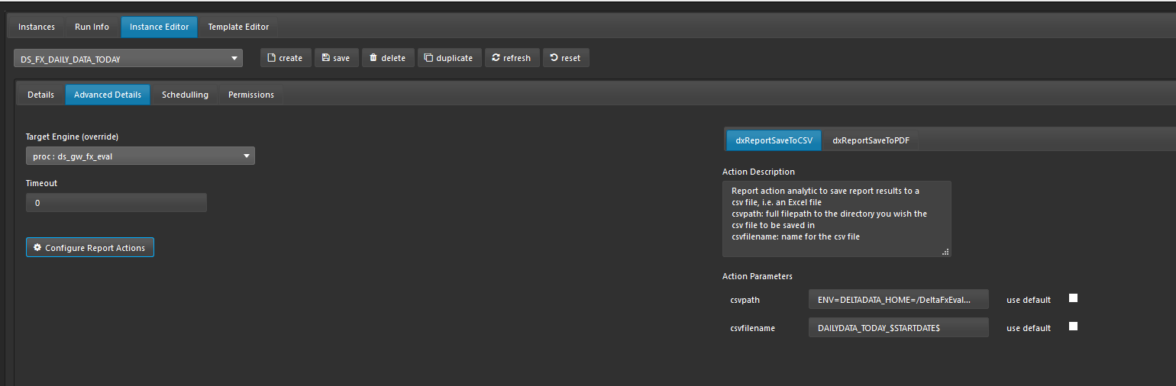Click the duplicate copy icon
The image size is (1176, 386).
click(428, 58)
